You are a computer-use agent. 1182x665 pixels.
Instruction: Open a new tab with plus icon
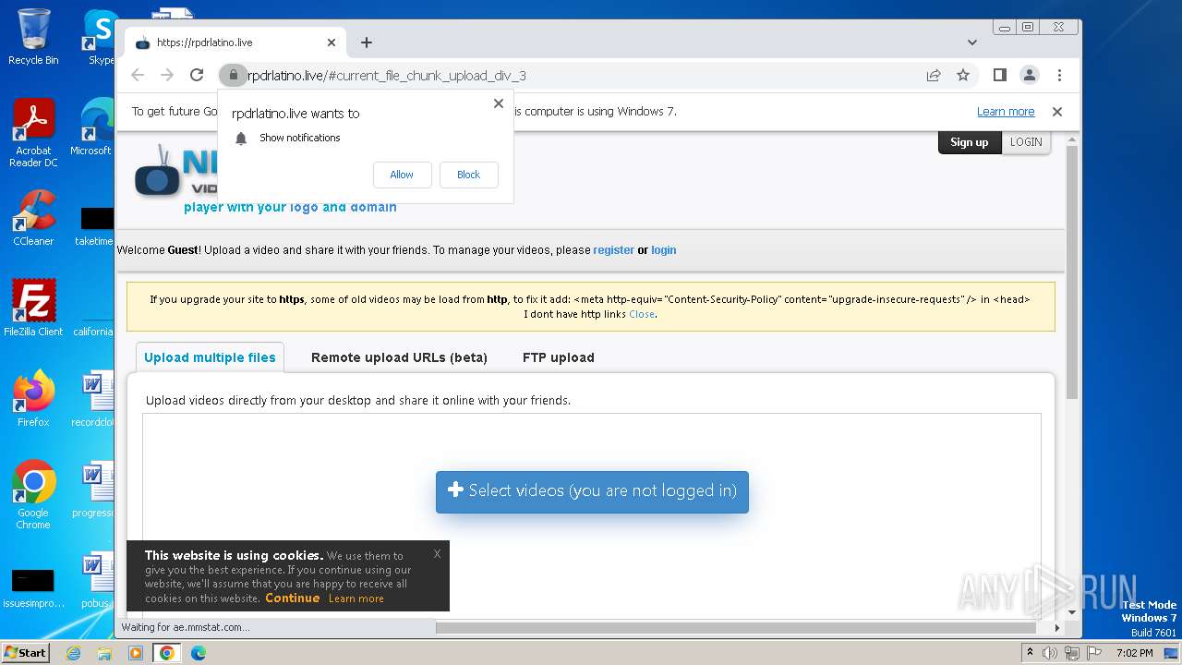click(x=367, y=42)
